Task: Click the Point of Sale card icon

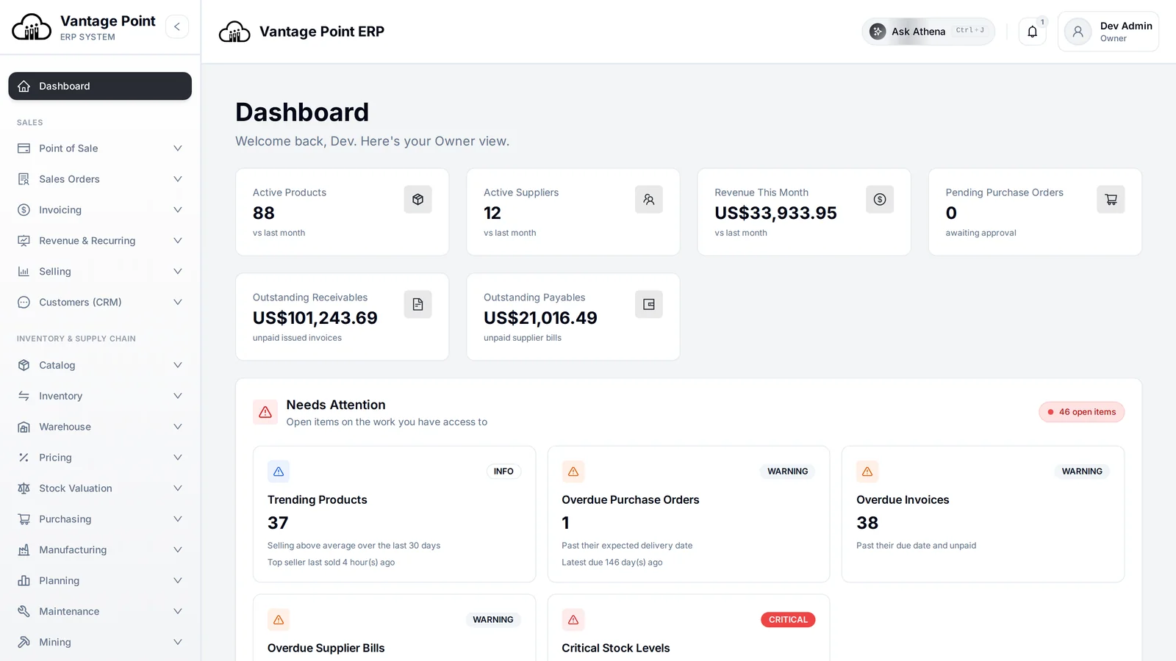Action: [x=24, y=148]
